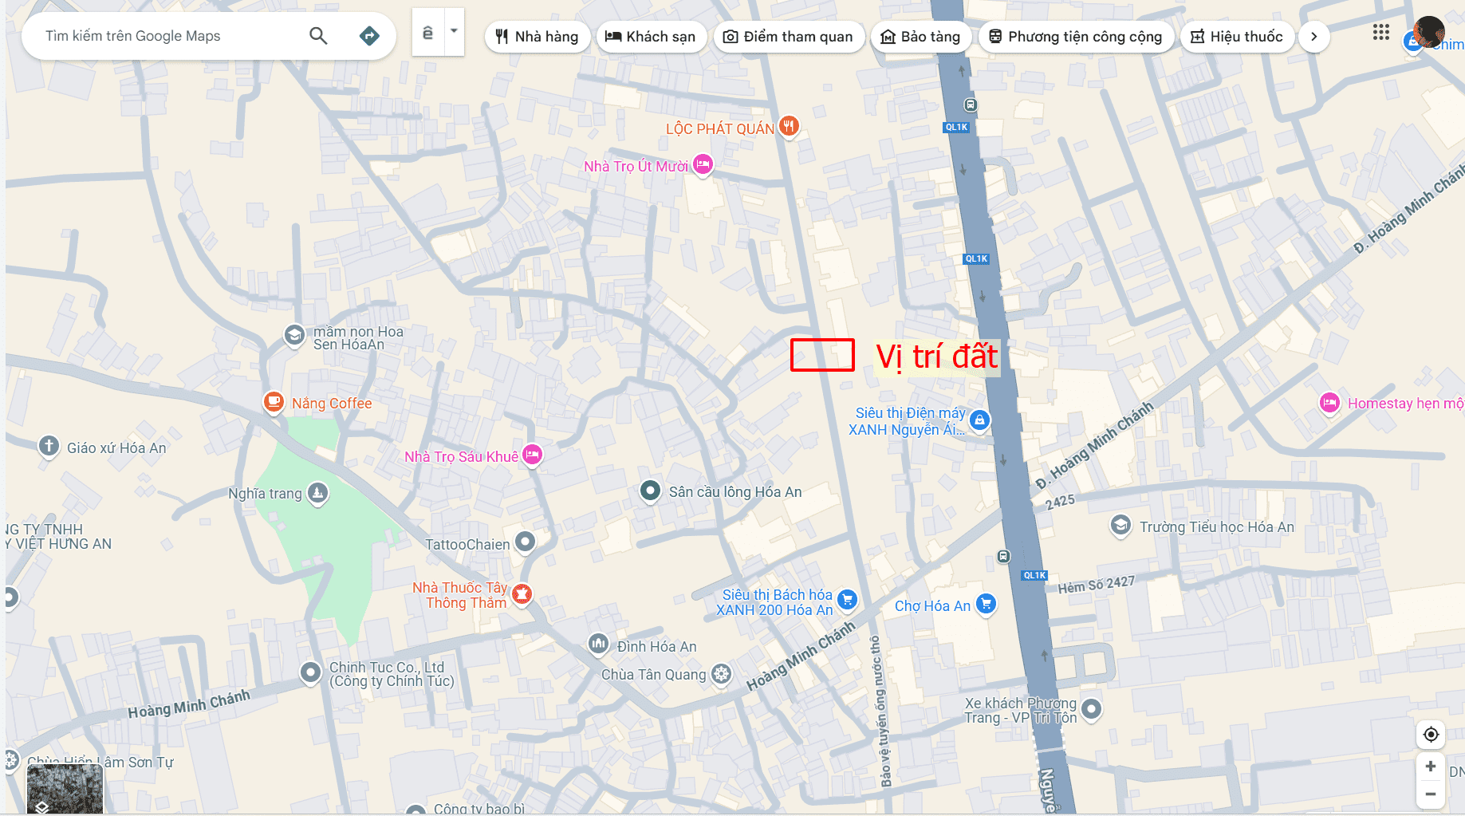1465x816 pixels.
Task: Filter by Khách sạn category
Action: tap(651, 37)
